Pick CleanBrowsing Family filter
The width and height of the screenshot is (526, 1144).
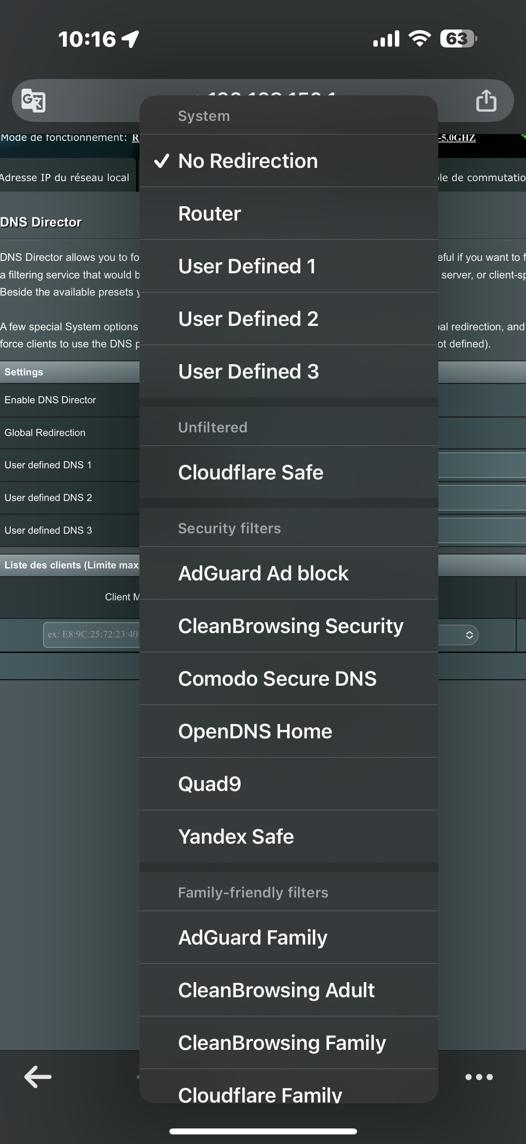[x=289, y=1043]
